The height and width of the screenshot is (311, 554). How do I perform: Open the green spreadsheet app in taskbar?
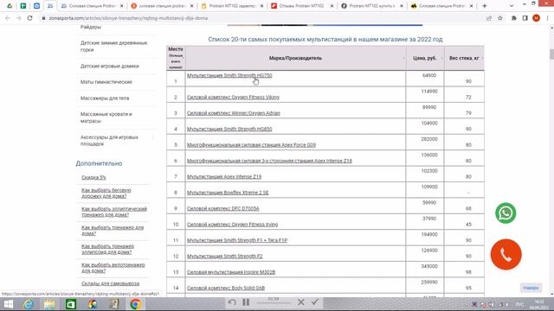(71, 304)
